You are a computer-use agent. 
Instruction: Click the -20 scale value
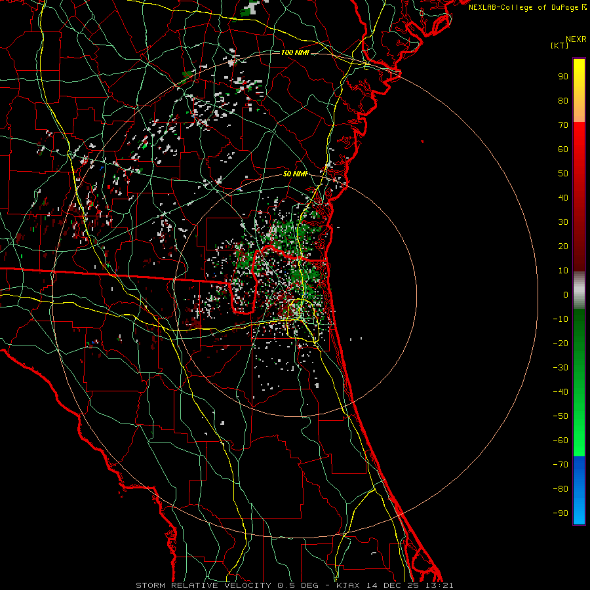pyautogui.click(x=560, y=344)
